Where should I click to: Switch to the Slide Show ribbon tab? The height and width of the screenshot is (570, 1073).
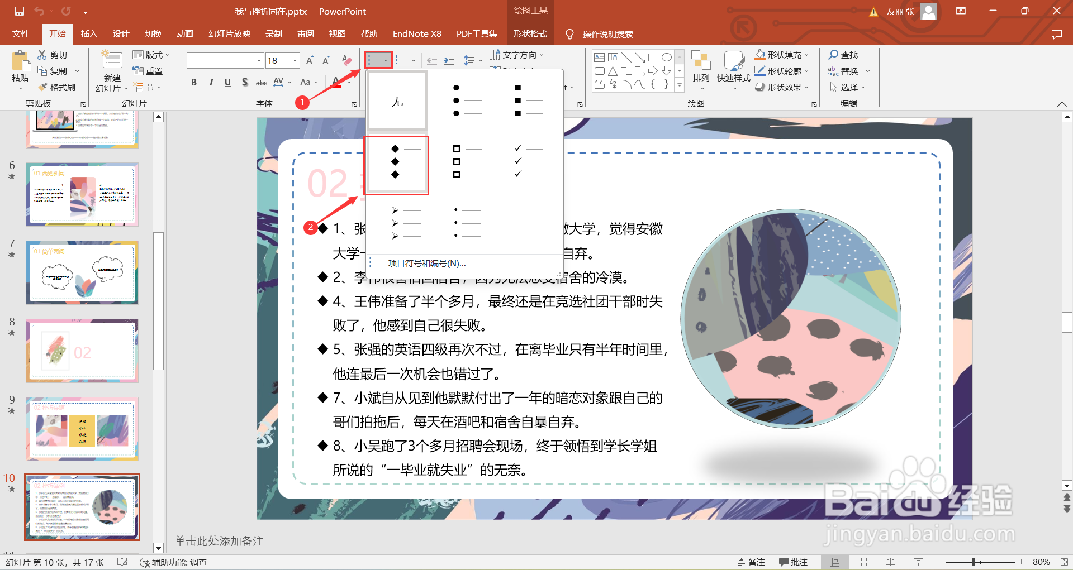pyautogui.click(x=230, y=34)
